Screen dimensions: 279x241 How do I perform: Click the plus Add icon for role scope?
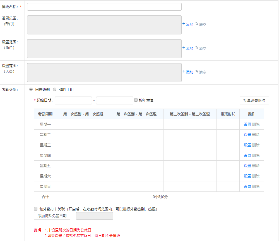184,48
